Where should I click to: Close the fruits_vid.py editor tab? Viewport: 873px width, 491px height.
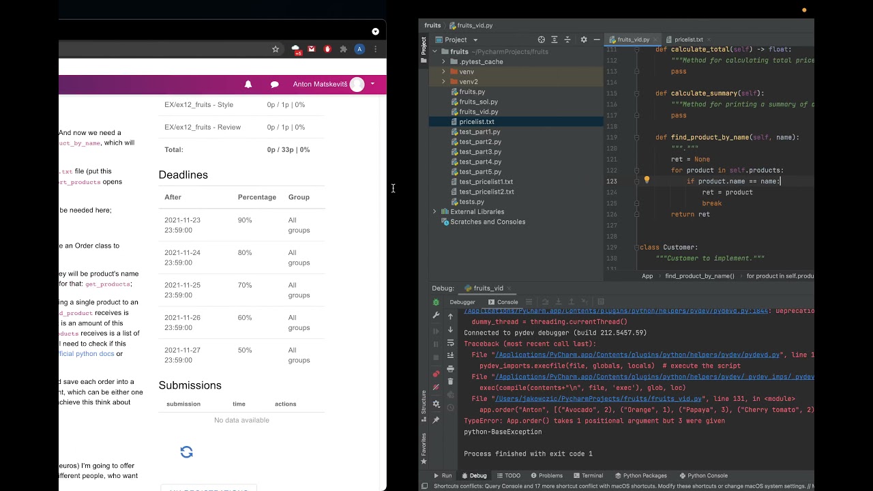pyautogui.click(x=655, y=40)
